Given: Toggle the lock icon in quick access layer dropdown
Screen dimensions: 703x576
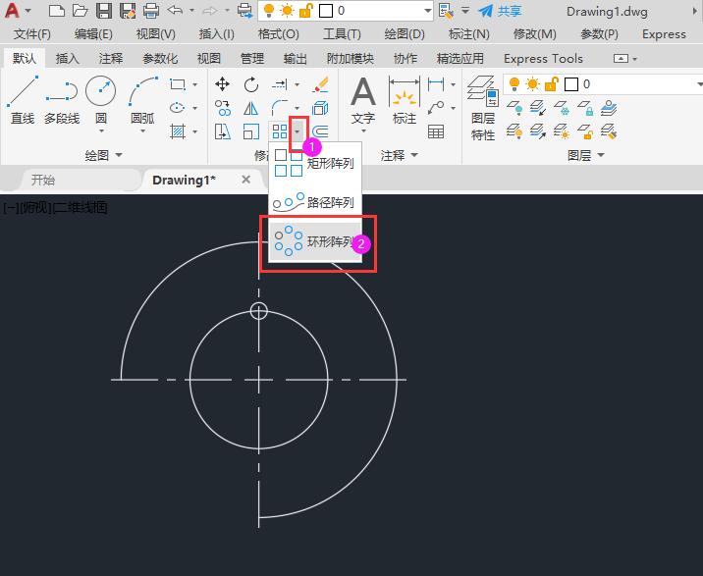Looking at the screenshot, I should click(305, 11).
